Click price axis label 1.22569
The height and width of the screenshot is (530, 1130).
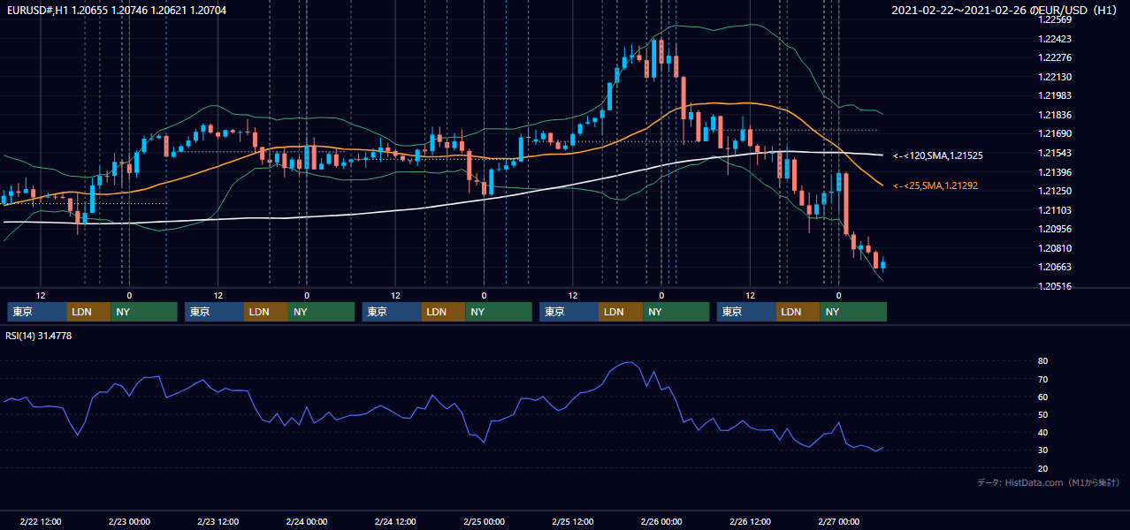pos(1055,19)
